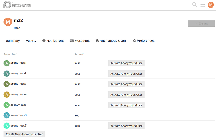Click anonymous4 avatar icon

click(x=7, y=94)
